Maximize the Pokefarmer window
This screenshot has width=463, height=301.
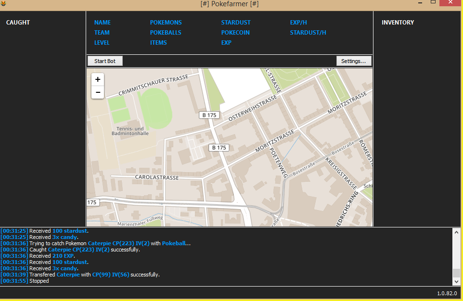tap(433, 3)
